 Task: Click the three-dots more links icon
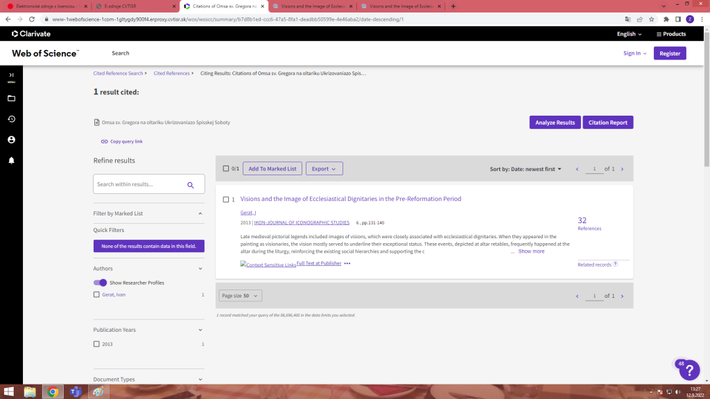pos(347,263)
